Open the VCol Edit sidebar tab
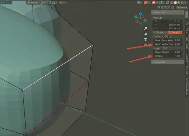Image resolution: width=189 pixels, height=136 pixels. pos(187,70)
